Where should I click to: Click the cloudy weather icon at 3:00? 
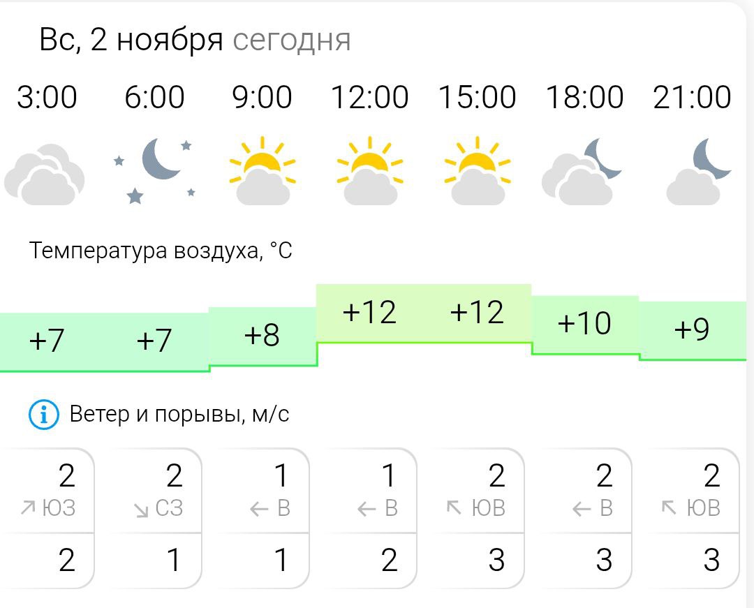(45, 172)
